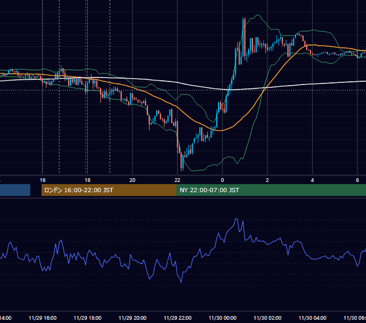Select the NY 22:00-07:00 JST session bar

pos(271,190)
